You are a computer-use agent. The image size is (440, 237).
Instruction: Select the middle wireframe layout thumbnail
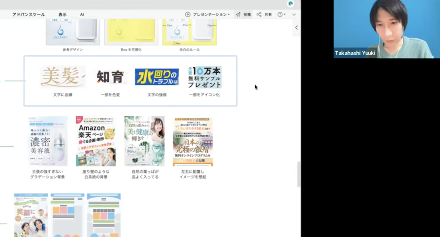67,215
